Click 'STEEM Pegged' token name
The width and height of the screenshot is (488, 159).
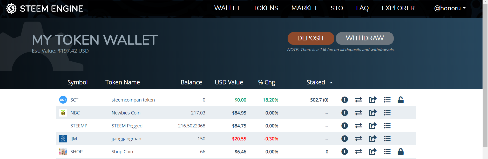127,126
